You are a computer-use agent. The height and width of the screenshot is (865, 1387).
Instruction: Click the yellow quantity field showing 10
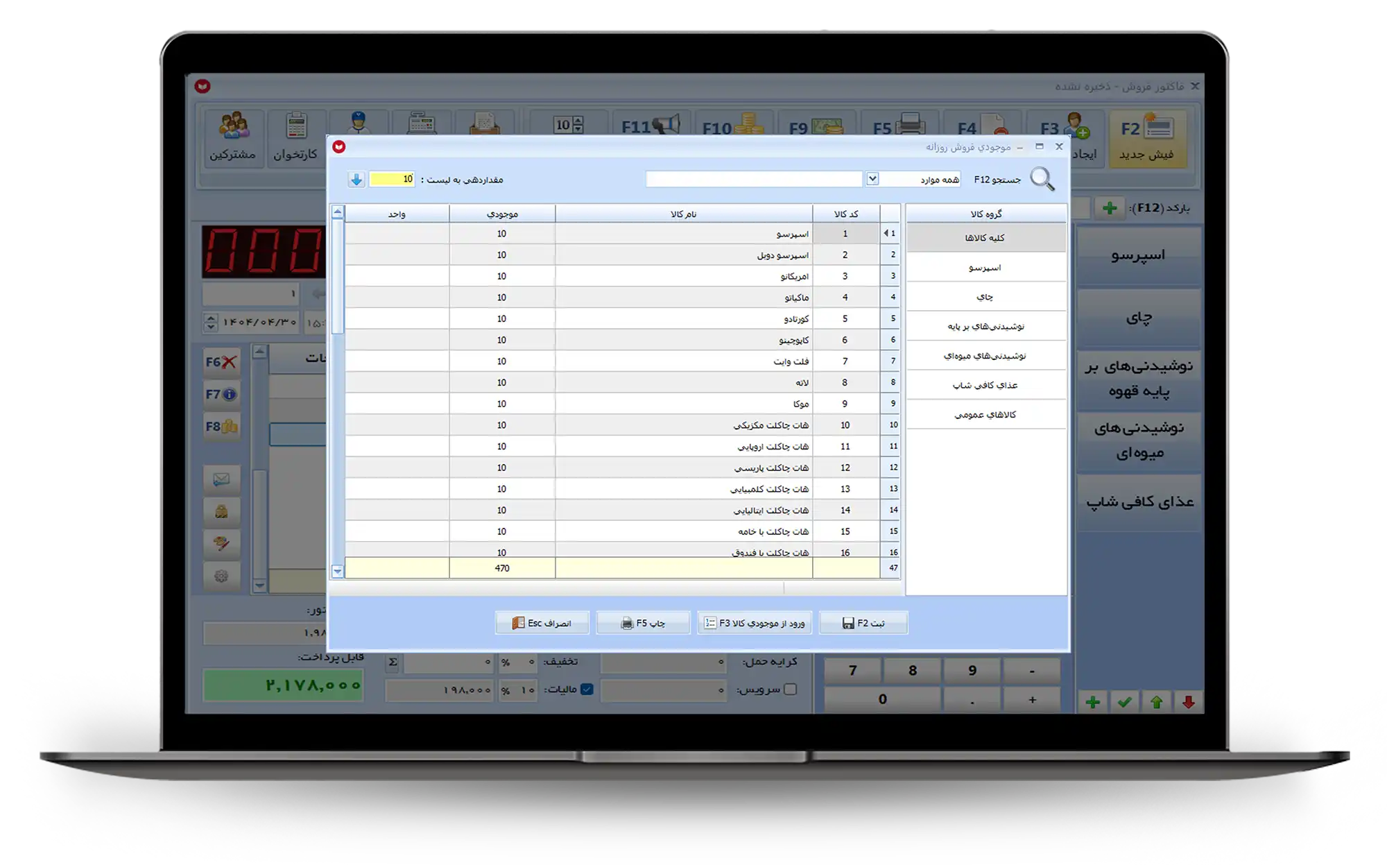tap(392, 180)
